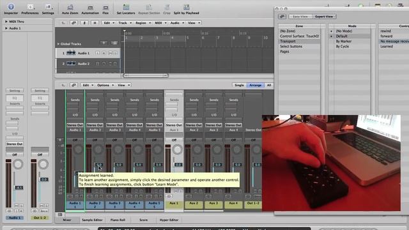Screen dimensions: 409x230
Task: Open the Mixer Options menu
Action: click(105, 85)
